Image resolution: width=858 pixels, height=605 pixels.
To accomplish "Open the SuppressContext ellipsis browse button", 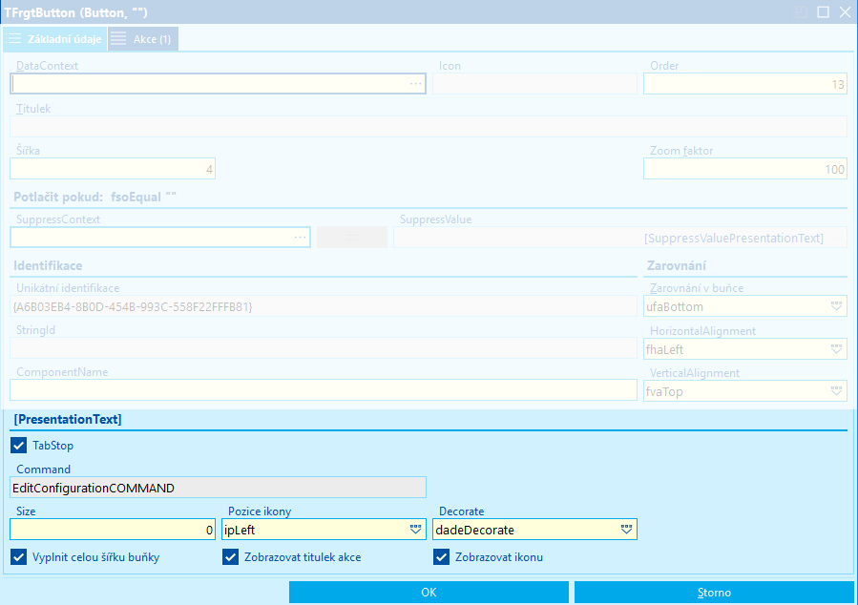I will point(301,238).
